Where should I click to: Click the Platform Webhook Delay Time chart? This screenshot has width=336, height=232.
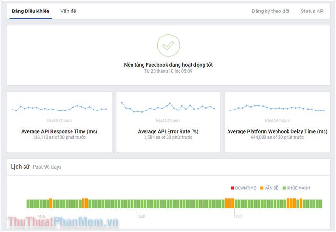[x=277, y=108]
